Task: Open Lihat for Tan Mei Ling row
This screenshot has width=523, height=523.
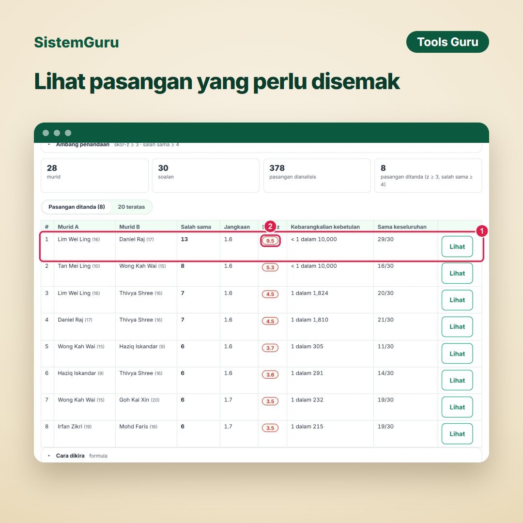Action: pyautogui.click(x=457, y=273)
